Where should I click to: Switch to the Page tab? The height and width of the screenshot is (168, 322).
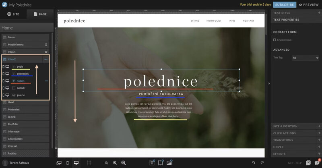click(x=40, y=14)
